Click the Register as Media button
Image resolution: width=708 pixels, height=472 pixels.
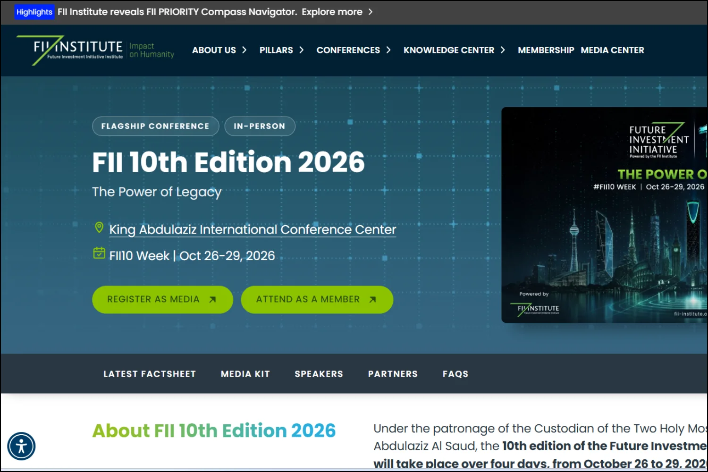(162, 299)
